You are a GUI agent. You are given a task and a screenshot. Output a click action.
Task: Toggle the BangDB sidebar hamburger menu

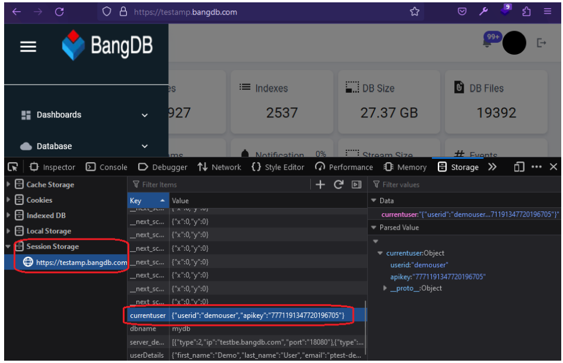(x=28, y=46)
